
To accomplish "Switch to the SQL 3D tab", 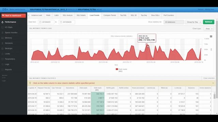I will 134,15.
